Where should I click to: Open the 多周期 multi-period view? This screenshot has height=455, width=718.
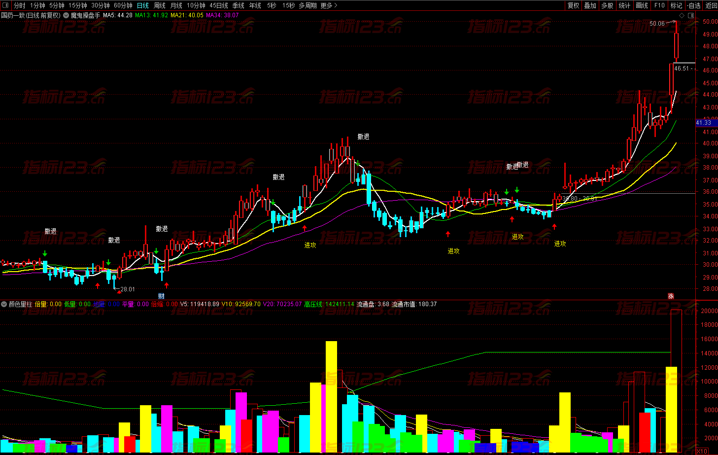click(308, 5)
